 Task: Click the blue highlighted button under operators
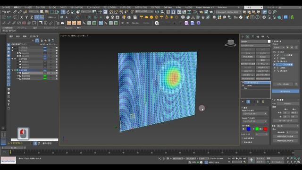[285, 91]
